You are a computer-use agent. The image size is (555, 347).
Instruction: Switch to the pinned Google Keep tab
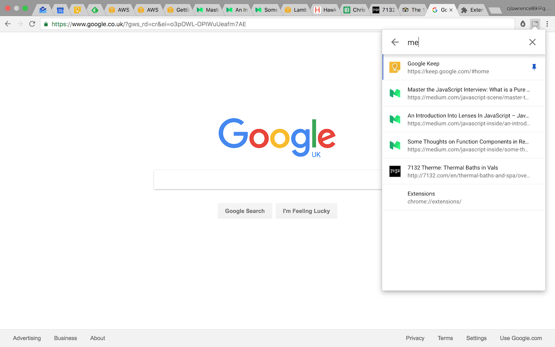point(77,10)
